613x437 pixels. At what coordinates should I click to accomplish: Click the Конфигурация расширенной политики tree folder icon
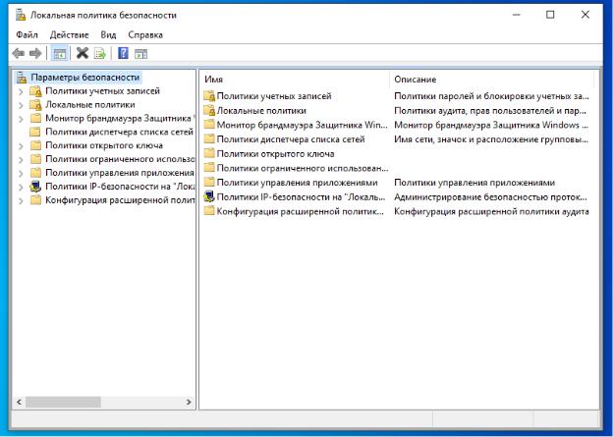[35, 200]
